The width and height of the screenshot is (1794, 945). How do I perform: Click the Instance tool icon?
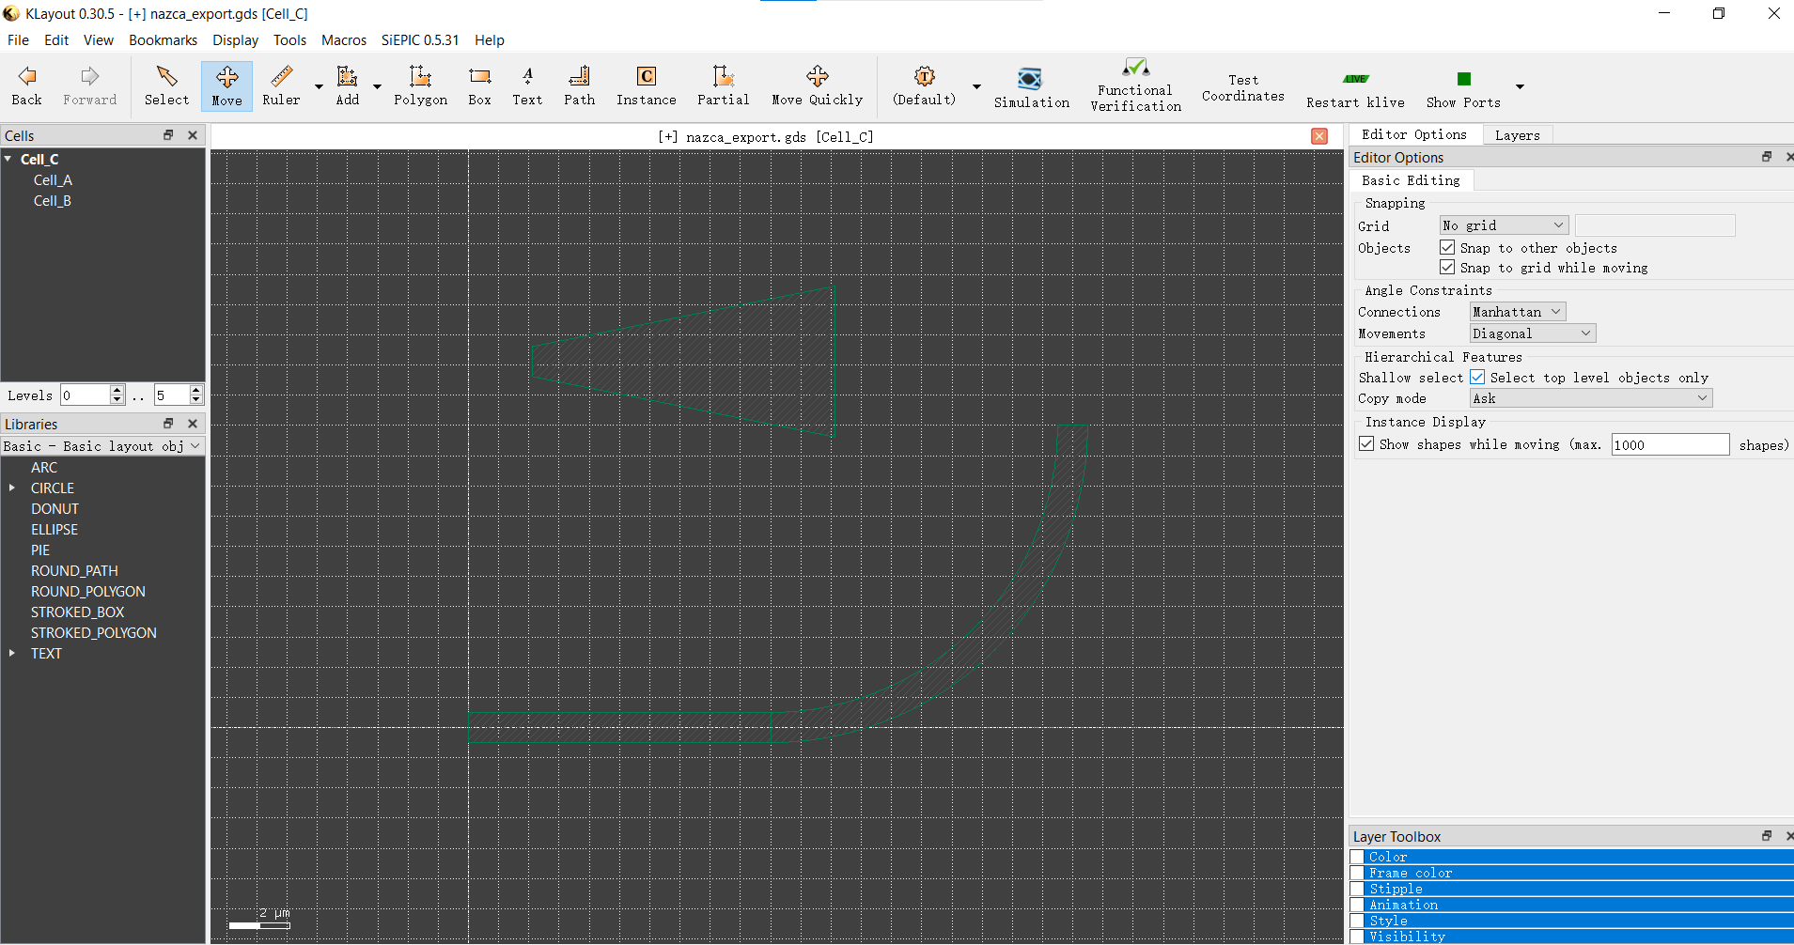(x=646, y=85)
